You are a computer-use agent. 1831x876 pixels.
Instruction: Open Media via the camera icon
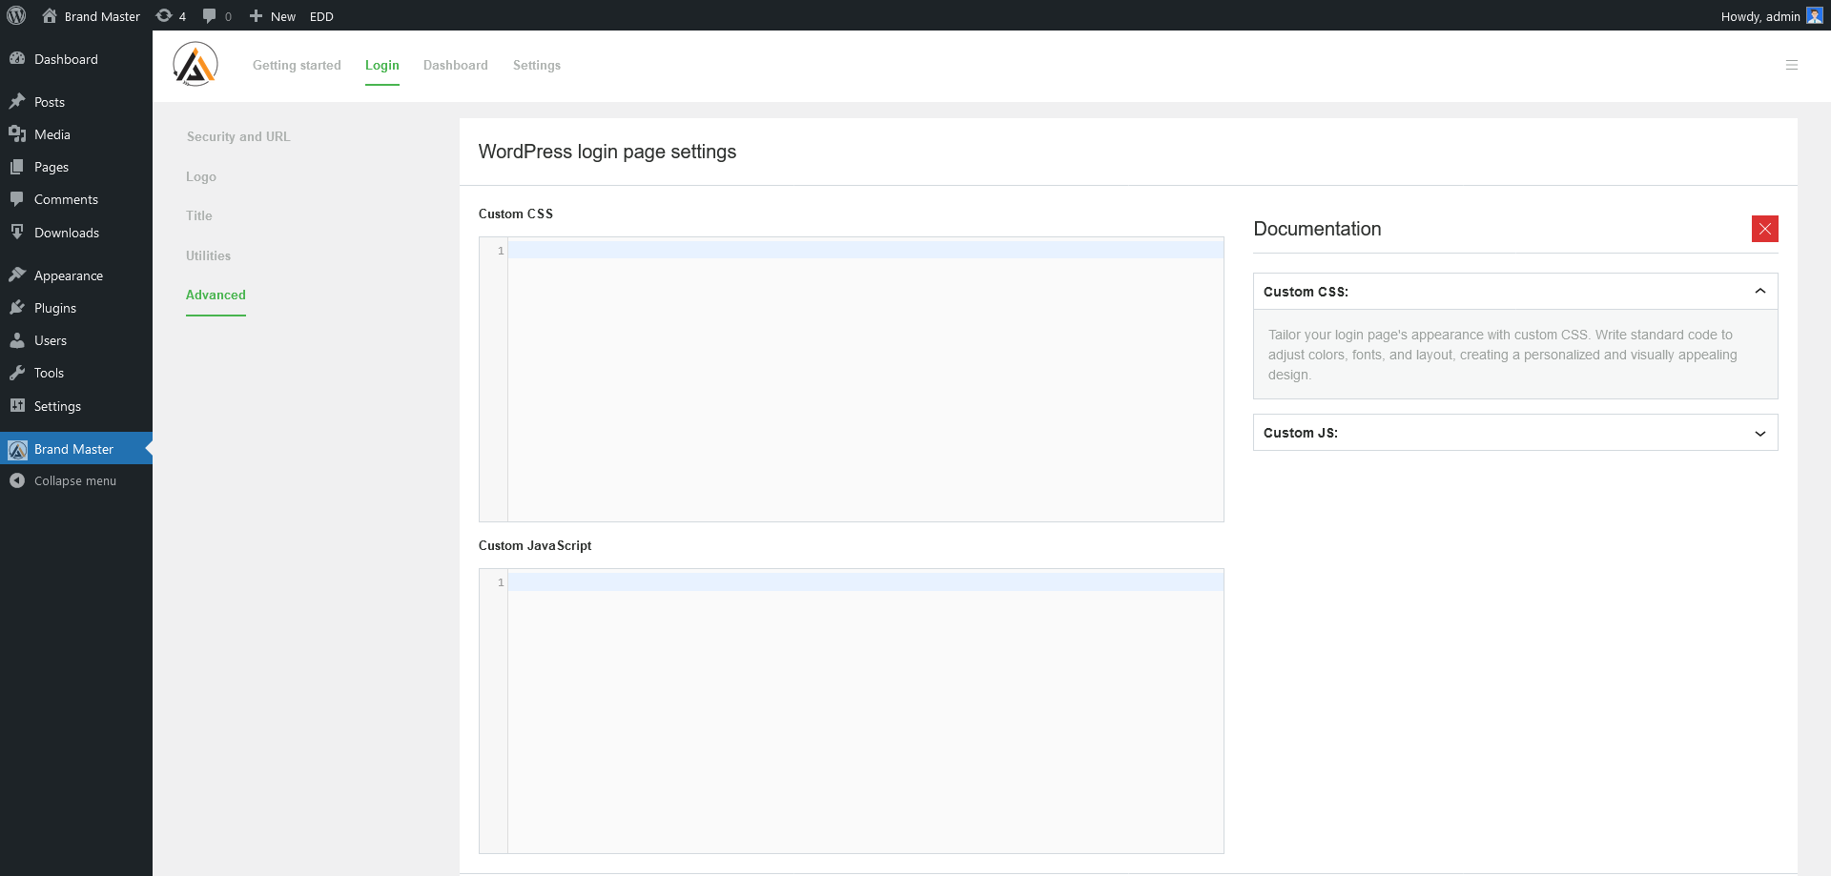(18, 133)
